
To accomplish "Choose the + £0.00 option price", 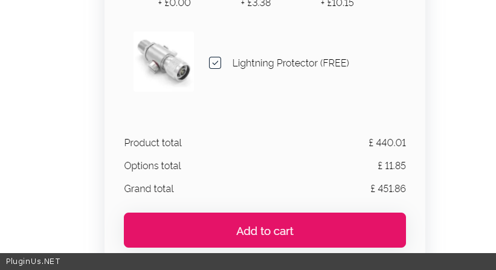I will tap(174, 4).
